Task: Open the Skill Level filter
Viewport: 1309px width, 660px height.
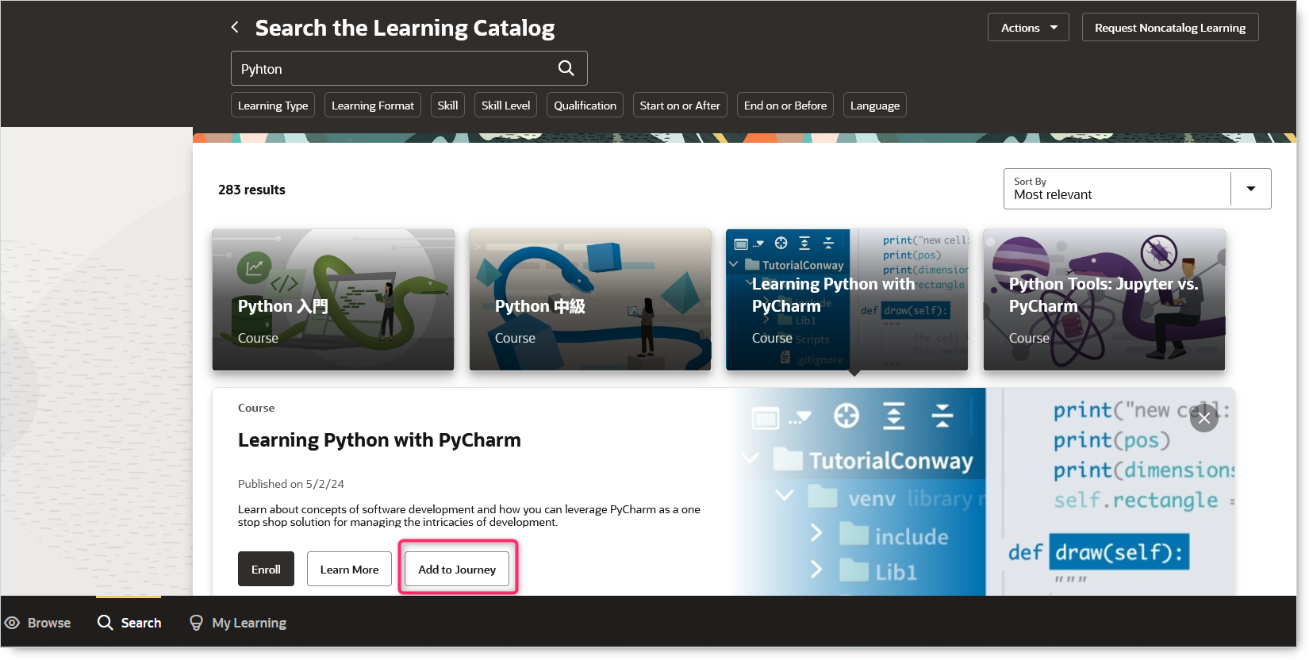Action: coord(506,106)
